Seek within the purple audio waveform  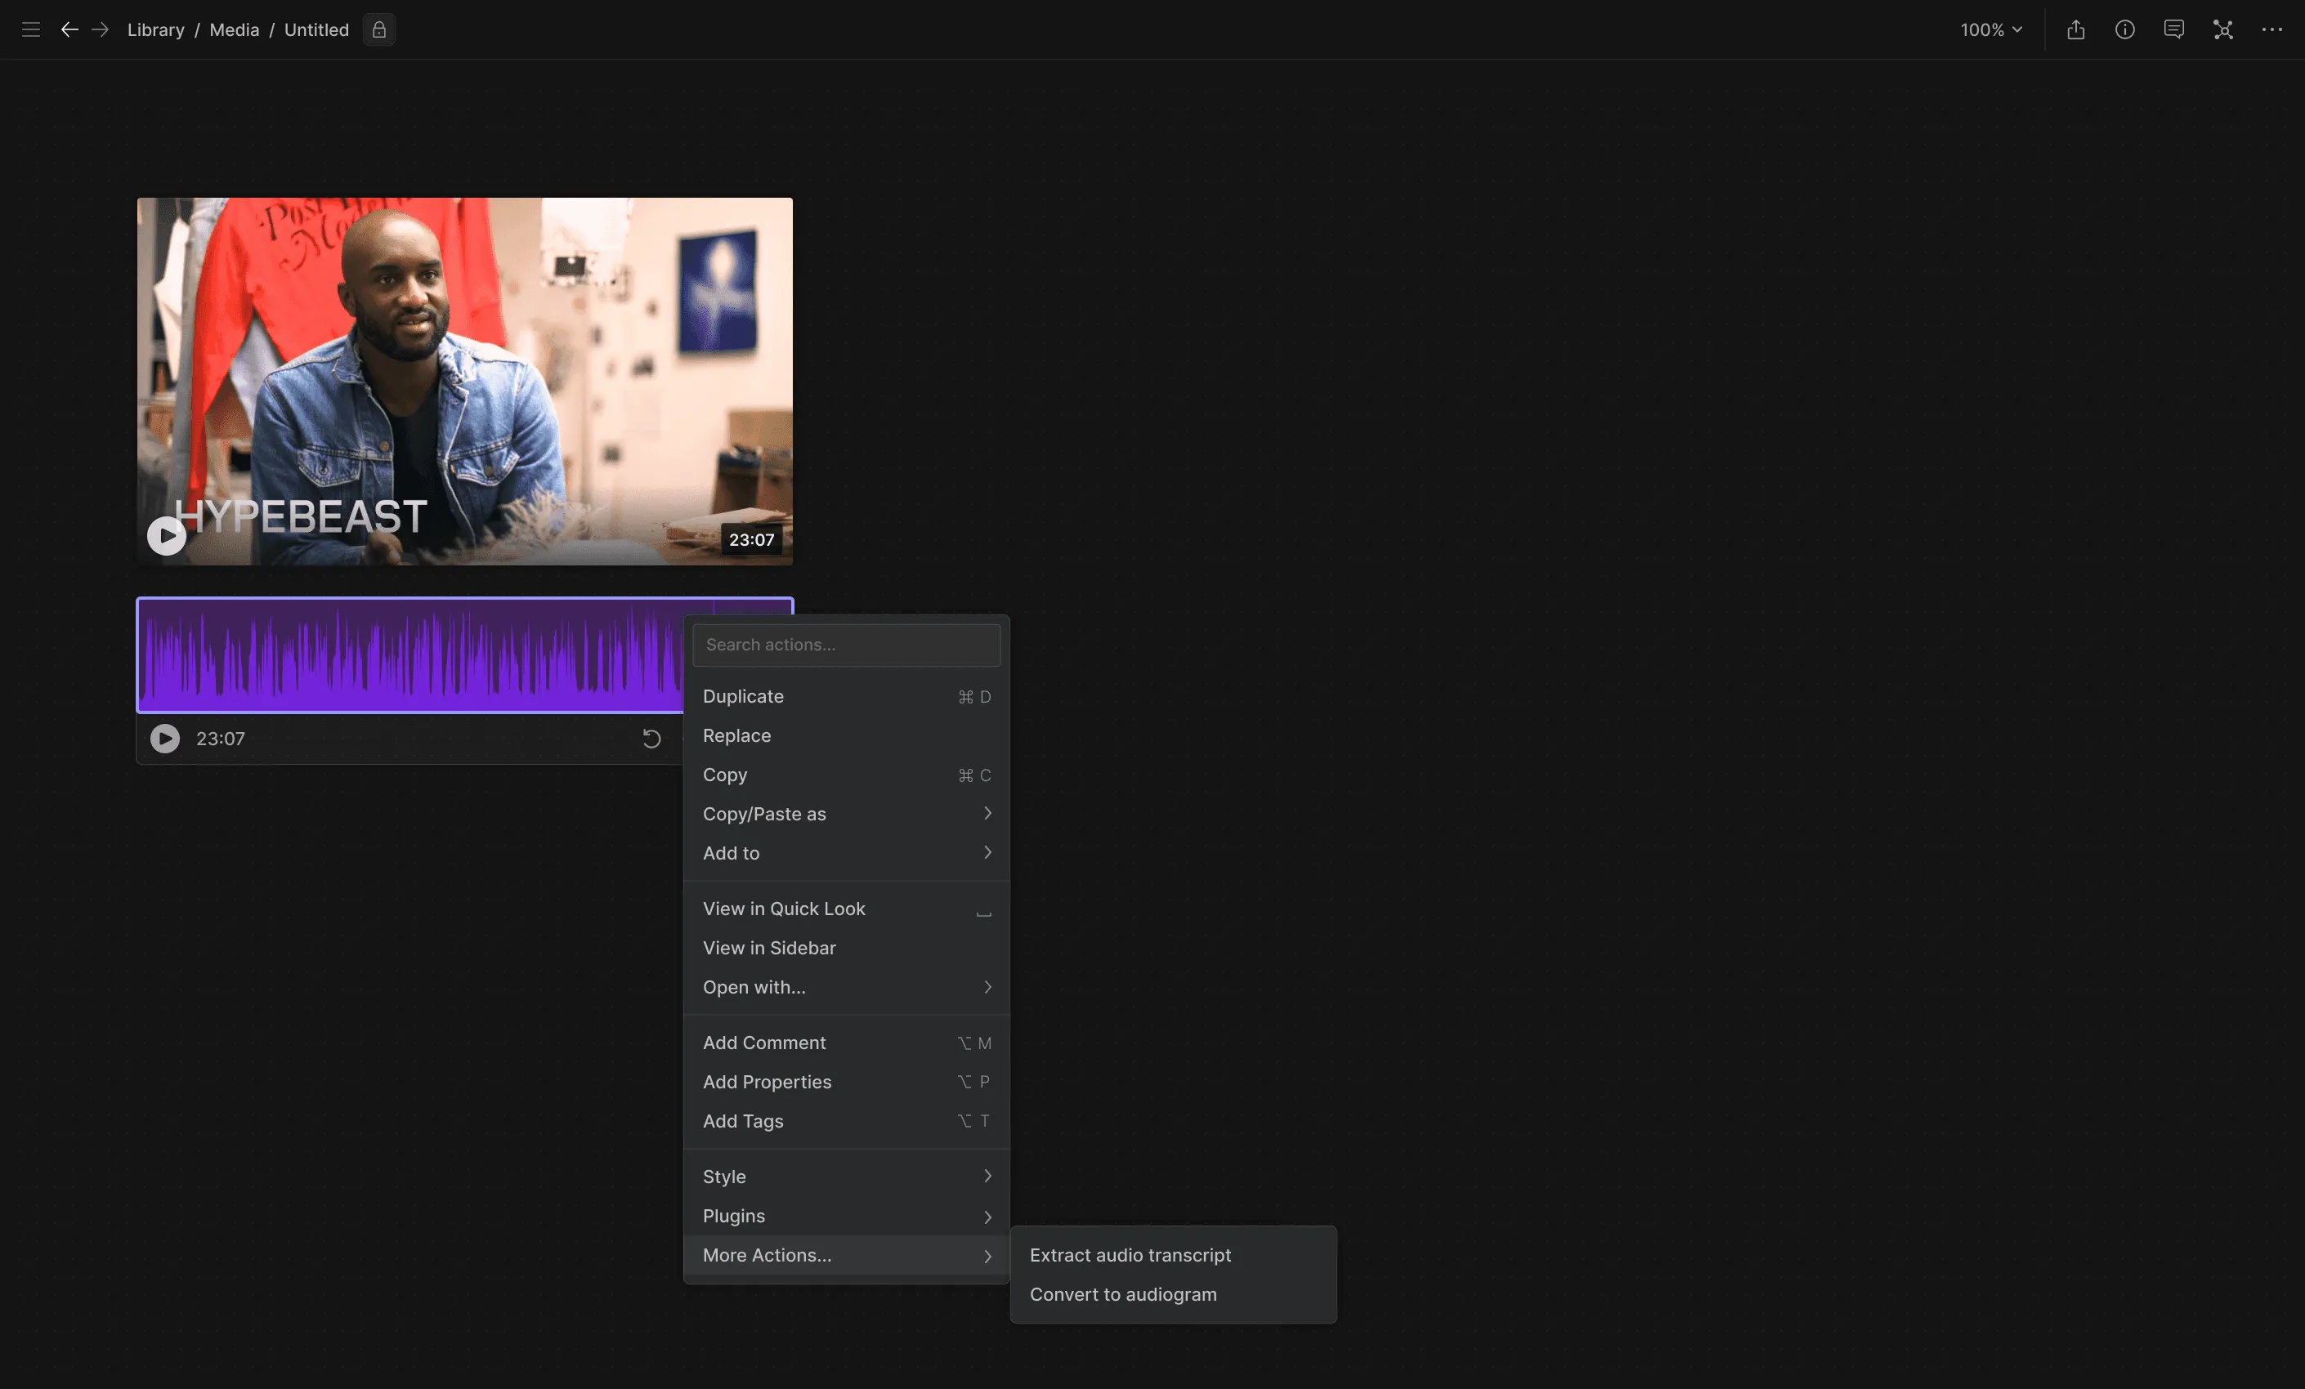coord(410,655)
